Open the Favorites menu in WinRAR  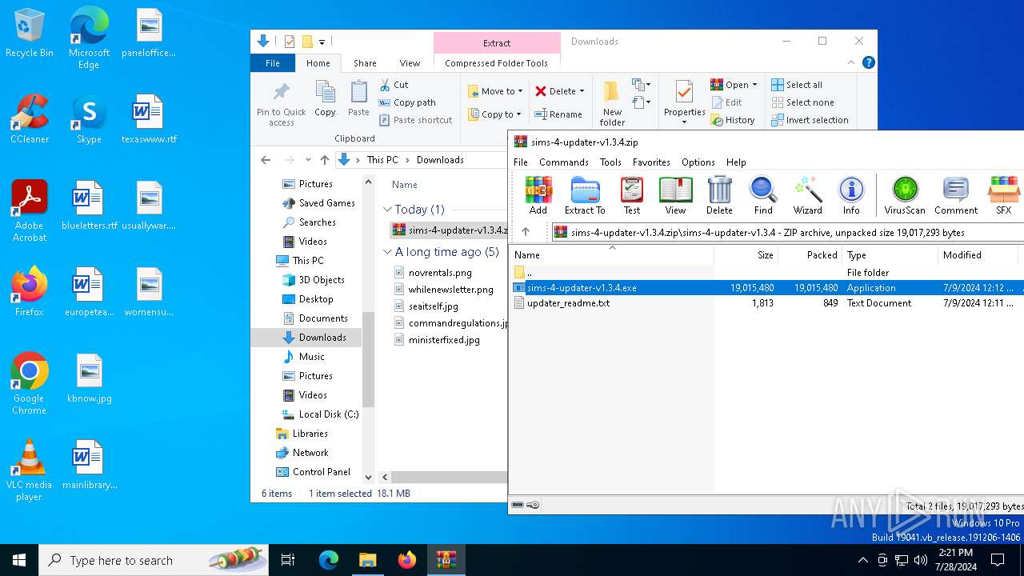click(651, 162)
